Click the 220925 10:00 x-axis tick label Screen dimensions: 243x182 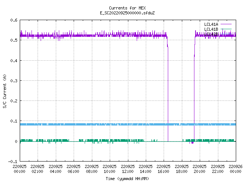109,169
